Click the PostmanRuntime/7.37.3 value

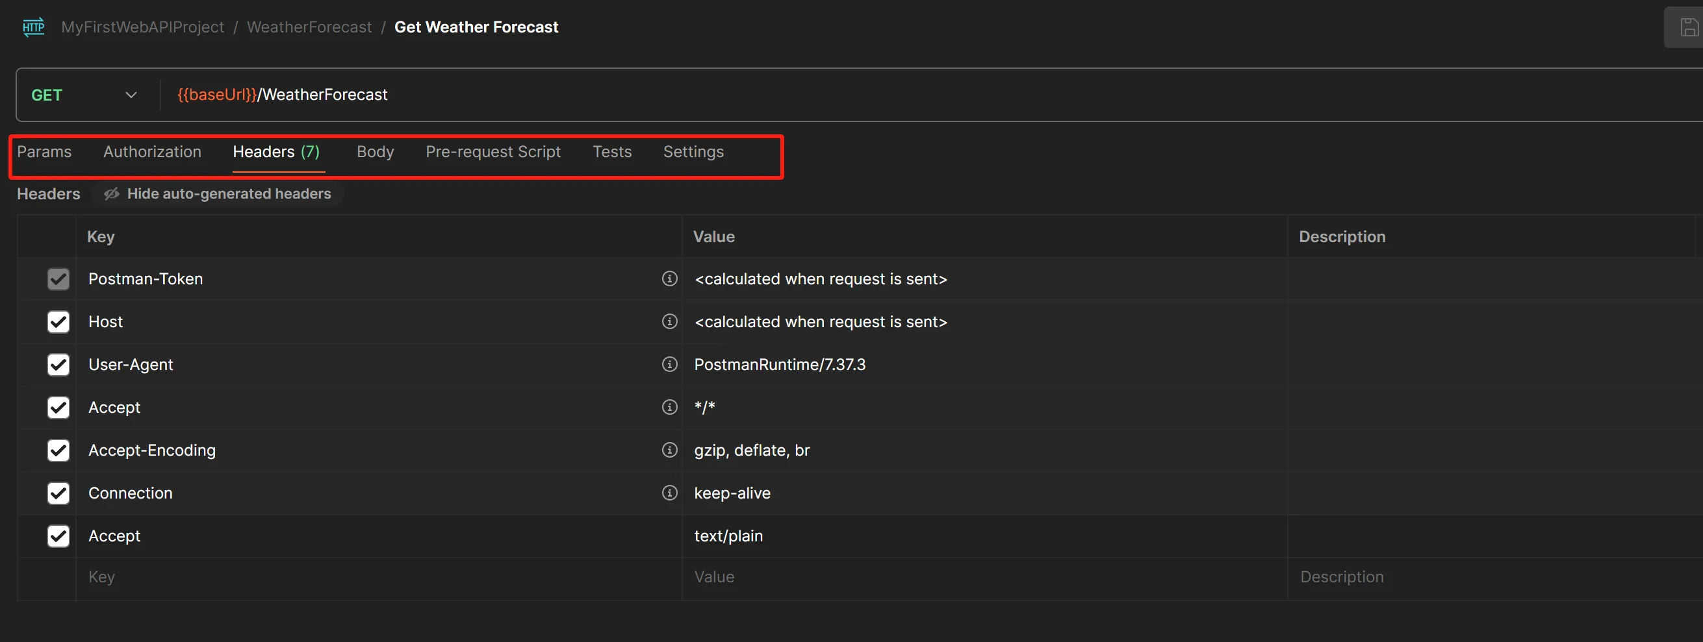(x=780, y=365)
